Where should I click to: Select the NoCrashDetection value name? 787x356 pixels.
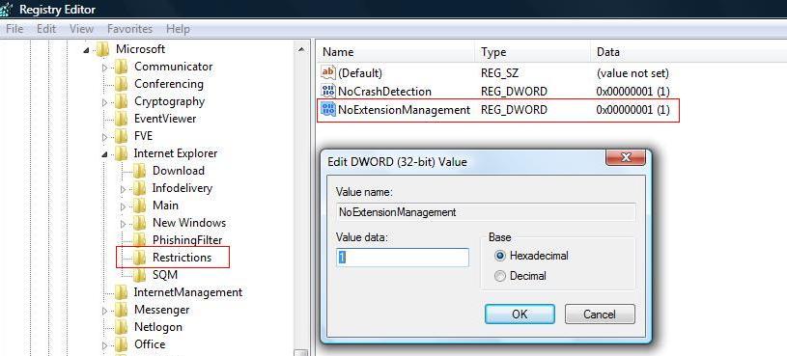(384, 92)
